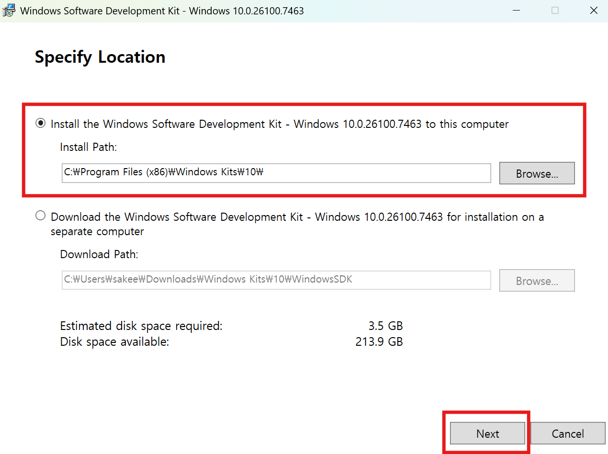608x454 pixels.
Task: Click the greyed-out maximize window button
Action: coord(555,11)
